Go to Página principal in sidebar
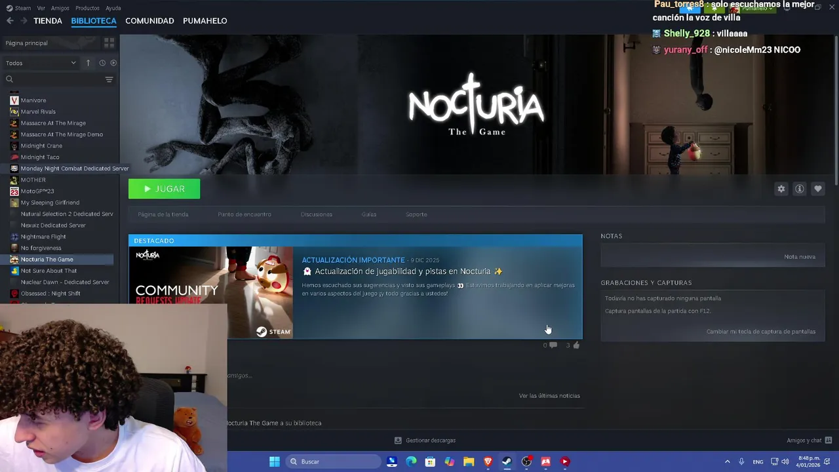 point(27,43)
